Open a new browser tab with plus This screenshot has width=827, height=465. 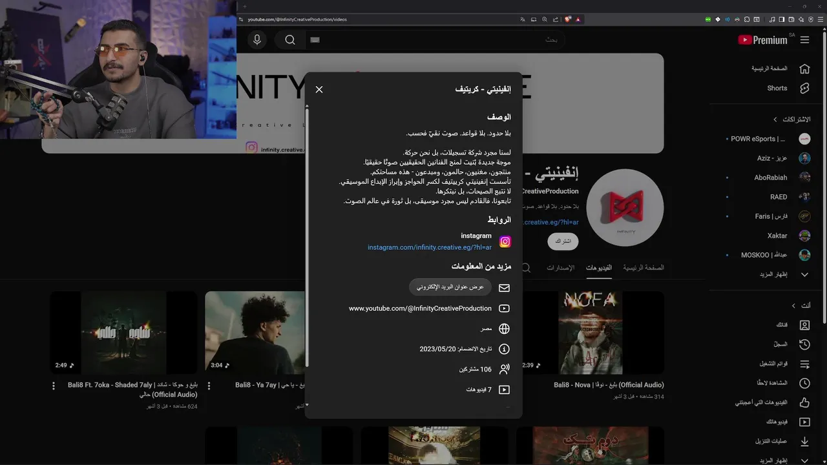[244, 6]
